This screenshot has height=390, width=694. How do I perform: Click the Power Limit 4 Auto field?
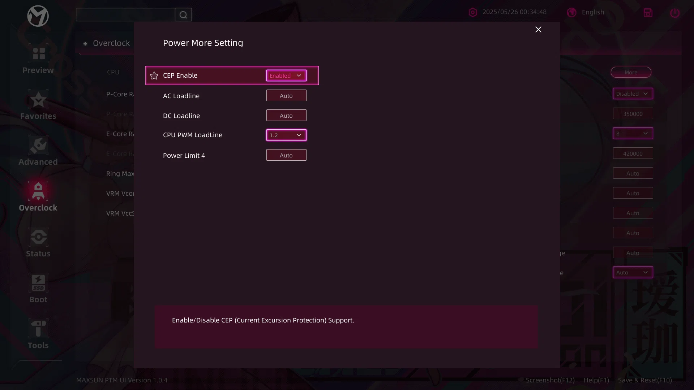pos(286,155)
